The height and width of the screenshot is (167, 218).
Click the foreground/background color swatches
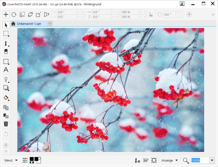pos(35,160)
